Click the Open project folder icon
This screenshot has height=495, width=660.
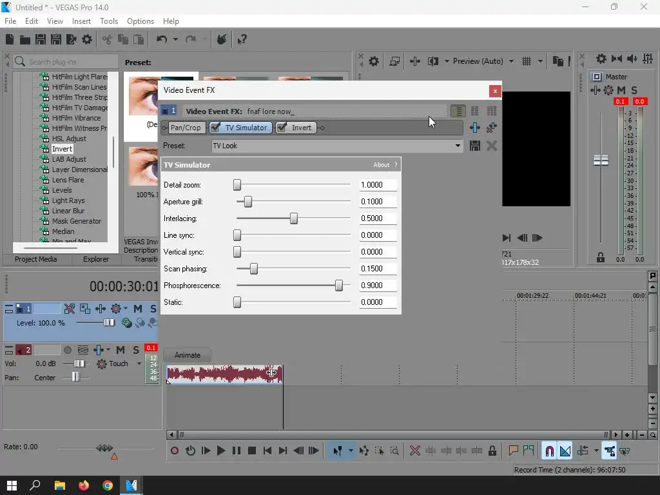coord(25,39)
